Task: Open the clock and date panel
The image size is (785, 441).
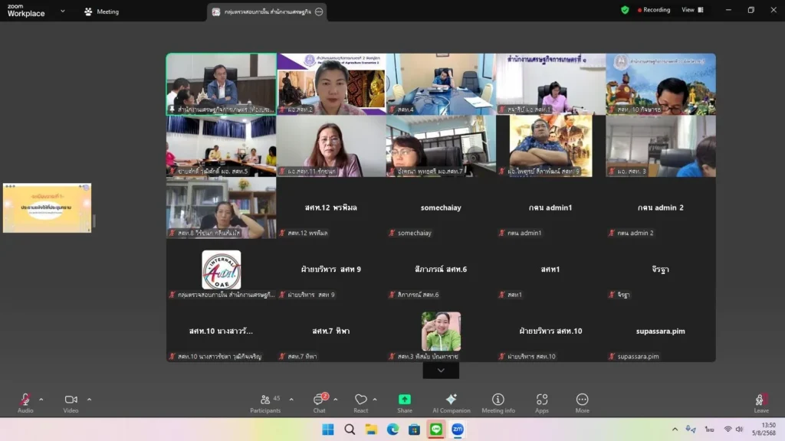Action: click(765, 429)
